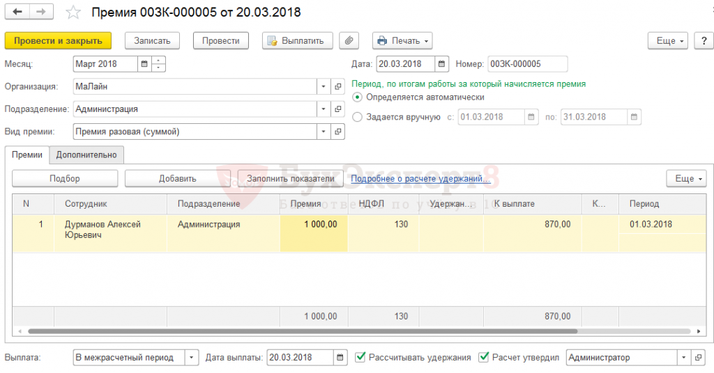Open the calendar for the Месяц field
Image resolution: width=714 pixels, height=373 pixels.
pos(144,64)
